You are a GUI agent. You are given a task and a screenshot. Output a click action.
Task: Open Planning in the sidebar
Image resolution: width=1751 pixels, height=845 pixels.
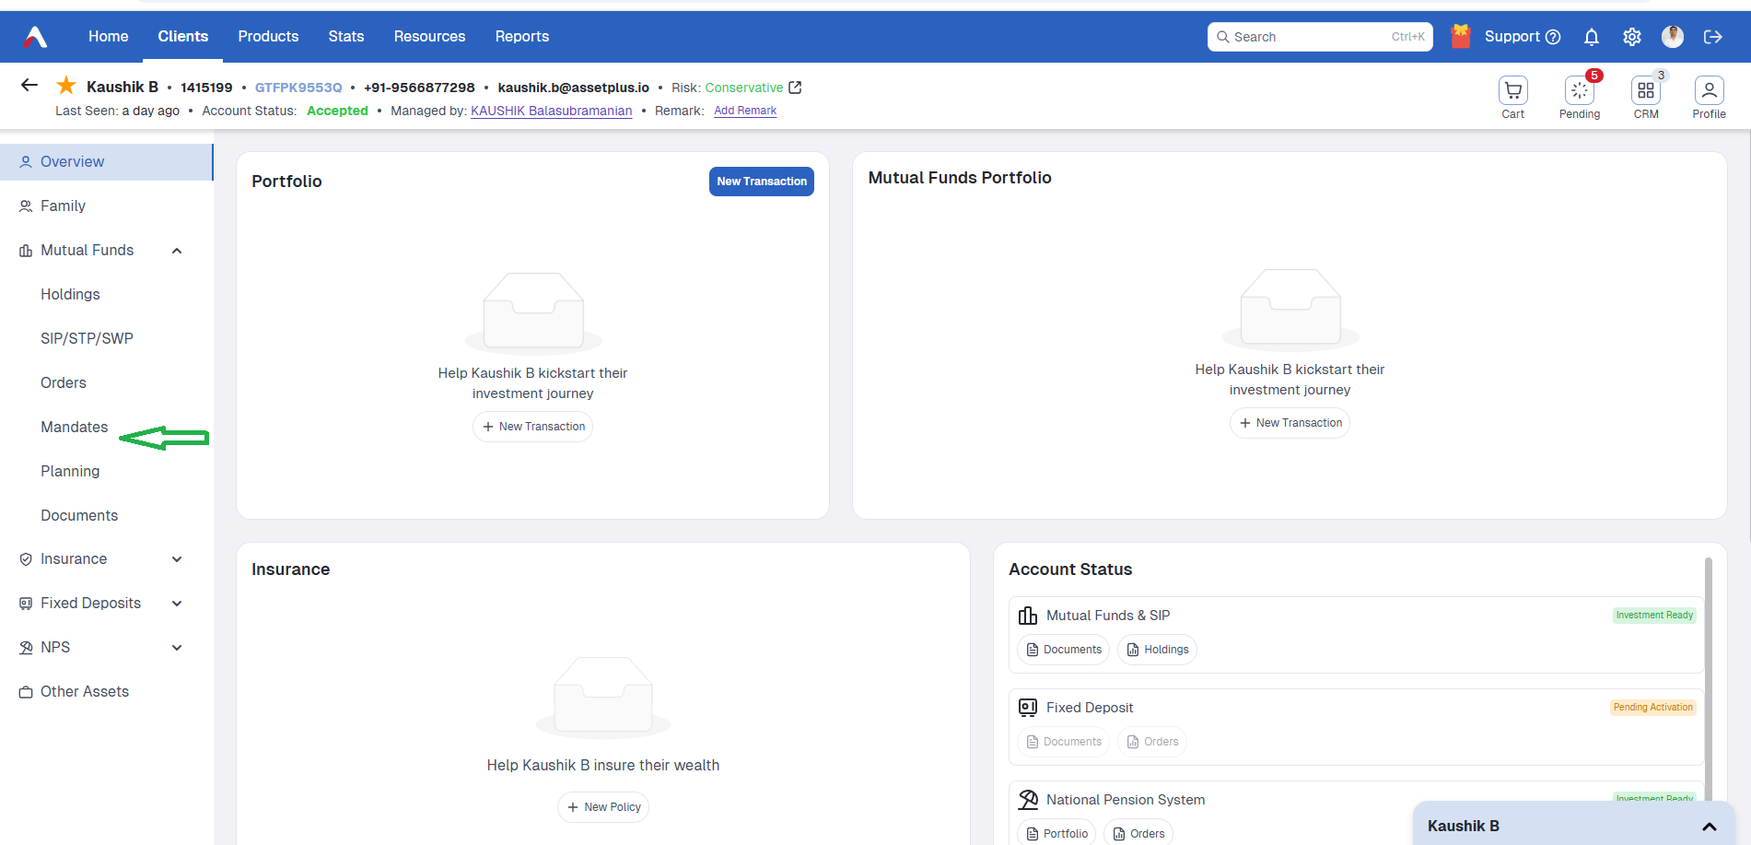(70, 472)
